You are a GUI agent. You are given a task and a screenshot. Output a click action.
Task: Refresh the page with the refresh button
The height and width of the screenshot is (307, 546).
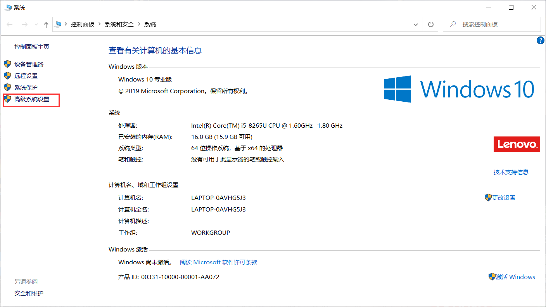click(x=430, y=24)
